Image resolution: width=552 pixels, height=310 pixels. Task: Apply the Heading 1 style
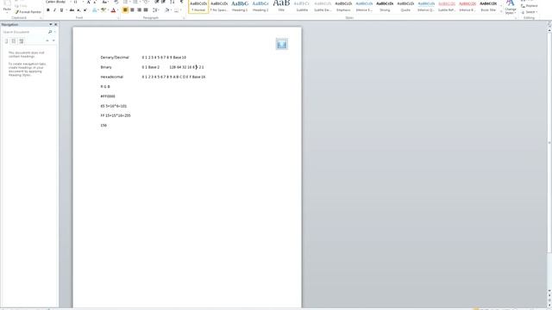point(240,7)
